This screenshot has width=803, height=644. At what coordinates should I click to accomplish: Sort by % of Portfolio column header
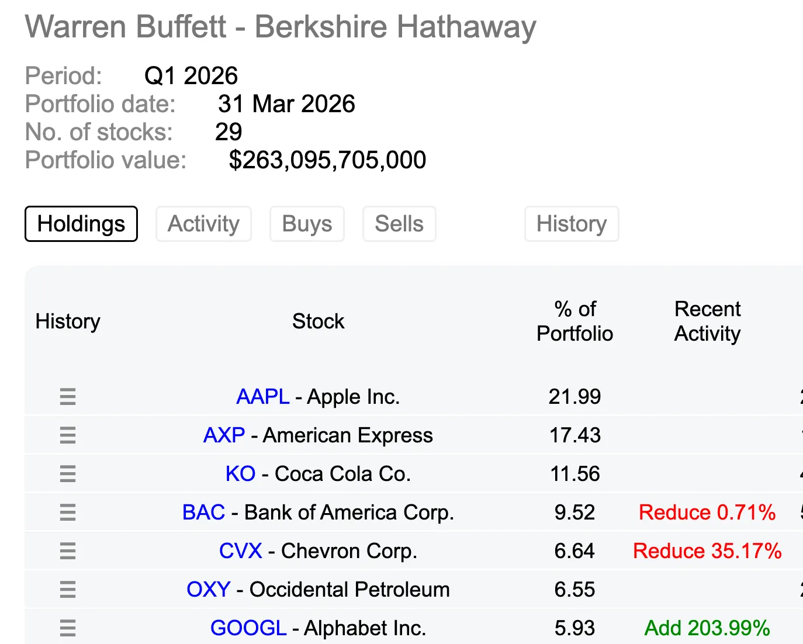pyautogui.click(x=575, y=321)
